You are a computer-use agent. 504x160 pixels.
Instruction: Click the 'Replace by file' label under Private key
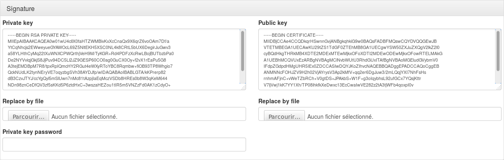pos(23,101)
